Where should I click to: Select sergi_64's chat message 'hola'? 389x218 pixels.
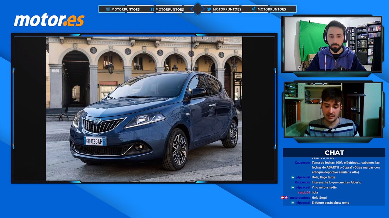[x=315, y=192]
